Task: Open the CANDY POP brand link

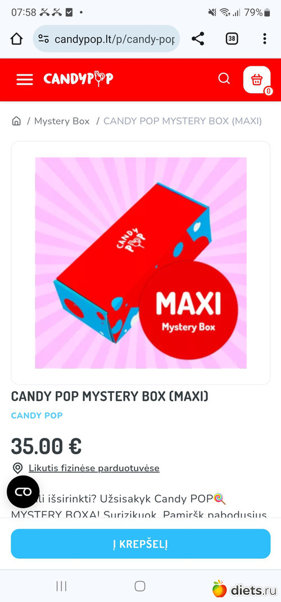Action: (x=37, y=415)
